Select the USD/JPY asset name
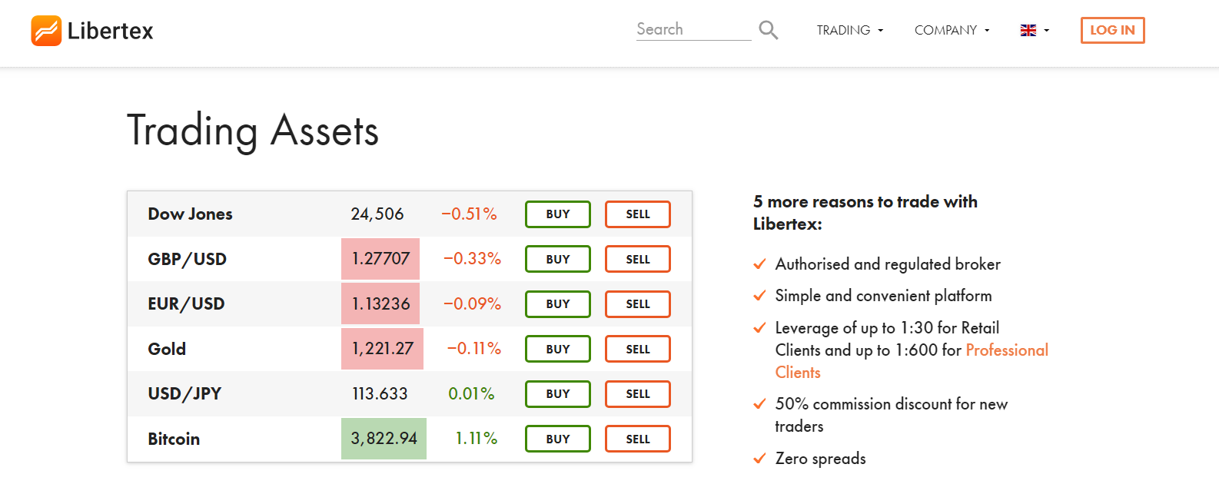 184,394
